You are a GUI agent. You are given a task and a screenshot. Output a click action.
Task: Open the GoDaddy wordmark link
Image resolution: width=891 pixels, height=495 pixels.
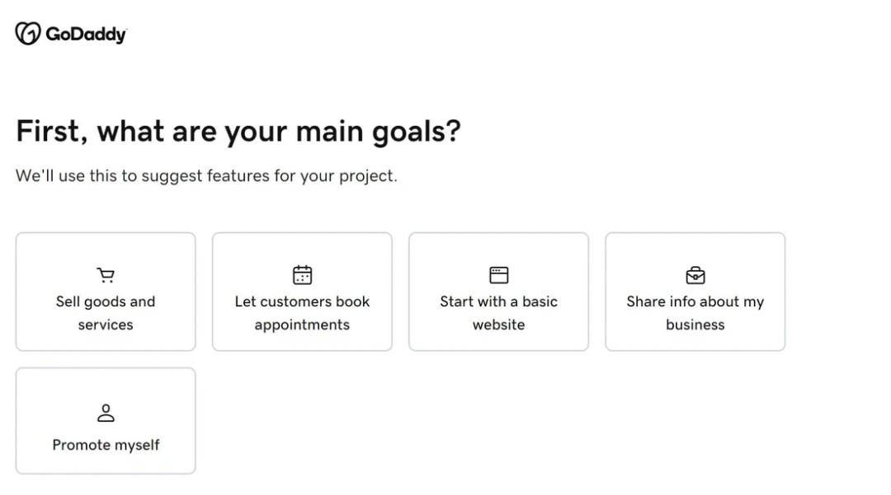pos(86,35)
